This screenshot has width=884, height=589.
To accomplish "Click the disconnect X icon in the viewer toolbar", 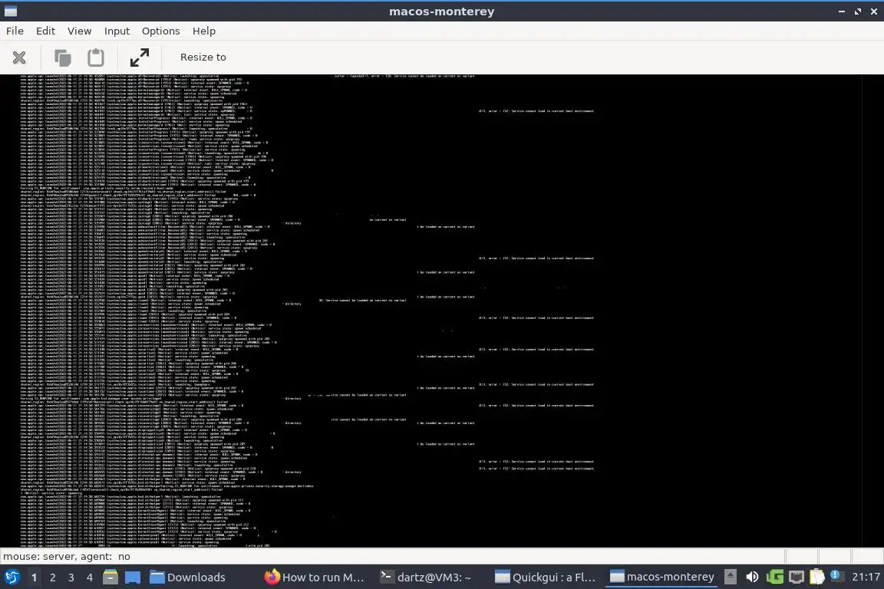I will click(x=19, y=58).
